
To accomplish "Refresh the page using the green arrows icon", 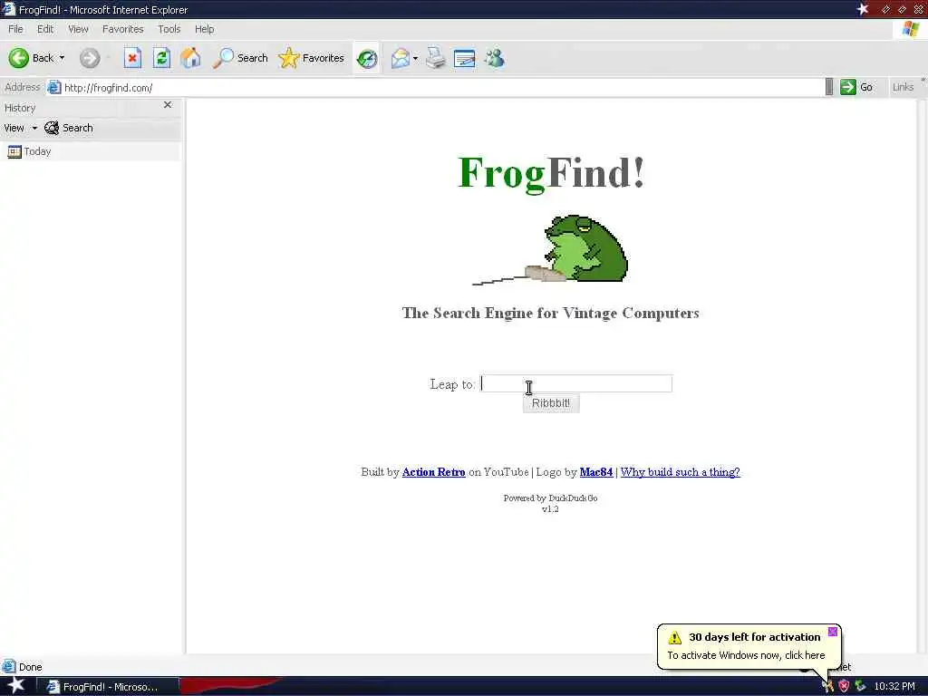I will point(161,58).
